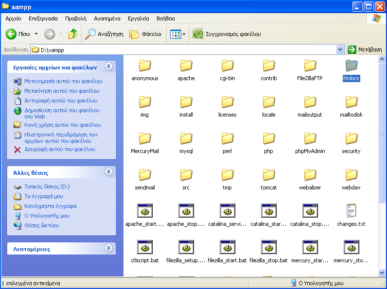
Task: Click the sendmail folder name
Action: [144, 187]
